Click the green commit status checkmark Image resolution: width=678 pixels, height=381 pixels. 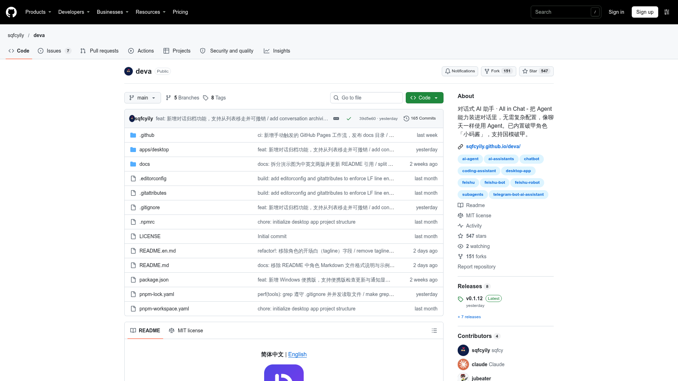point(349,119)
